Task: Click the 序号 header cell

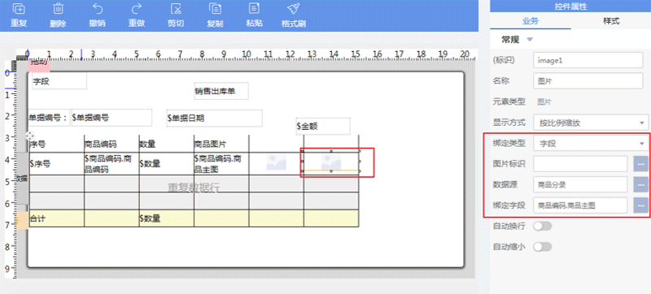Action: (x=56, y=144)
